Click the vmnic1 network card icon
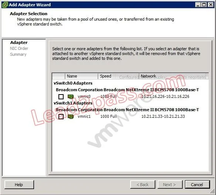This screenshot has width=216, height=195. tap(71, 117)
